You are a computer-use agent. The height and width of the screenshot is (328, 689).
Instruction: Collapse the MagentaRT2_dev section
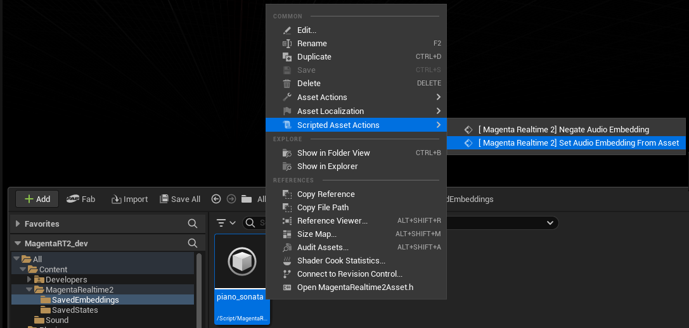[18, 243]
